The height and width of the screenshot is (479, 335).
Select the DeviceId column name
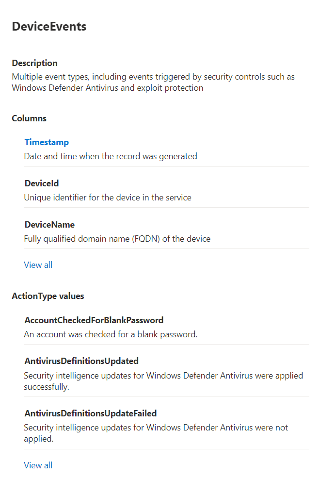pyautogui.click(x=42, y=183)
